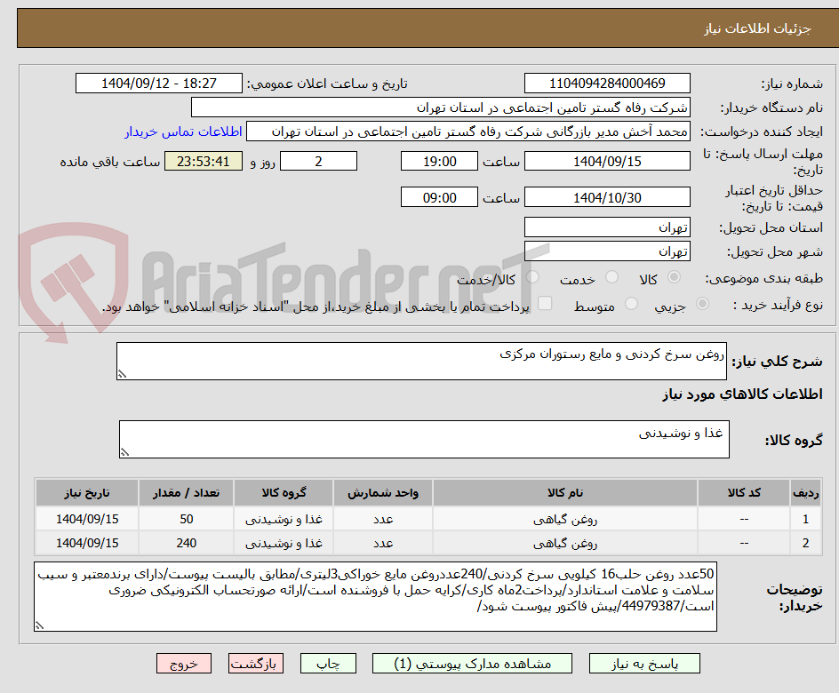Select the جزیی purchase type radio
The image size is (839, 693).
pos(702,304)
